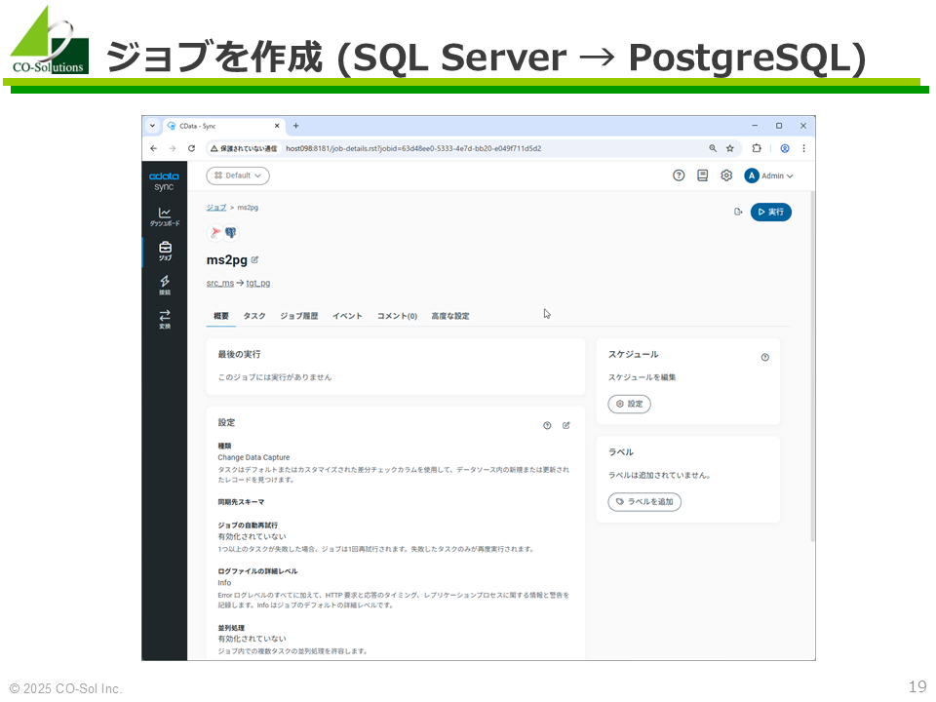Click the PostgreSQL destination connector icon
The image size is (936, 702).
[231, 233]
